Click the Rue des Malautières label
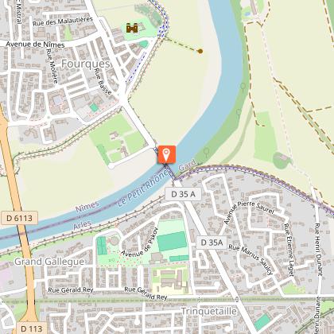The image size is (334, 334). (63, 21)
